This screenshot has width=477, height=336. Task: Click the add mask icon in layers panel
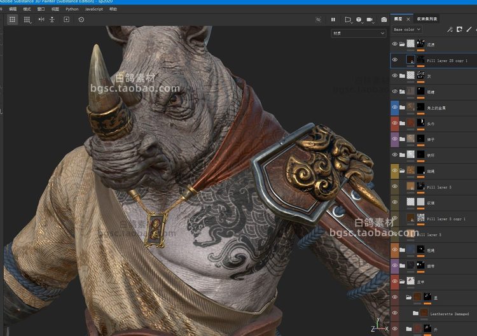pyautogui.click(x=459, y=29)
